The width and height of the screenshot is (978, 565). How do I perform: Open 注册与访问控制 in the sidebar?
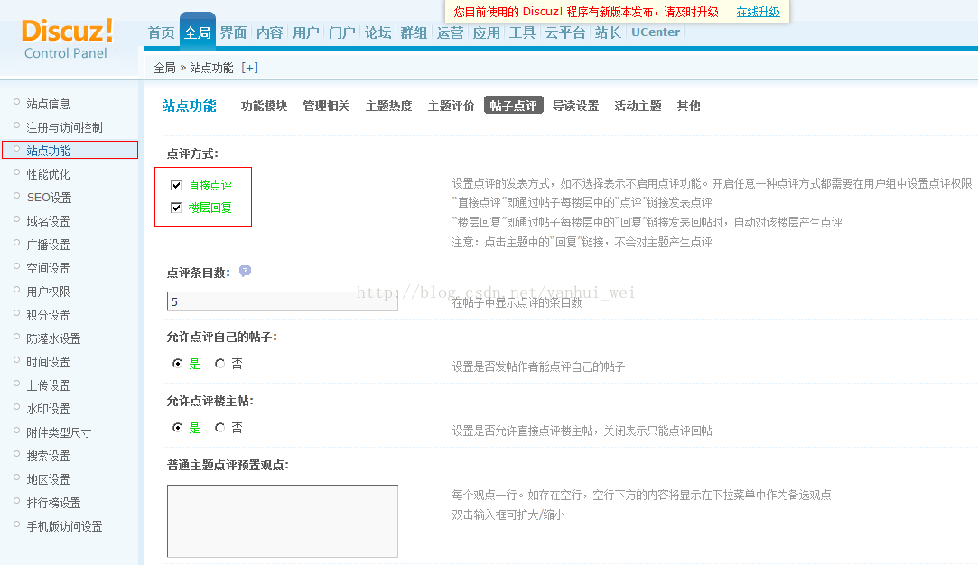(x=64, y=127)
